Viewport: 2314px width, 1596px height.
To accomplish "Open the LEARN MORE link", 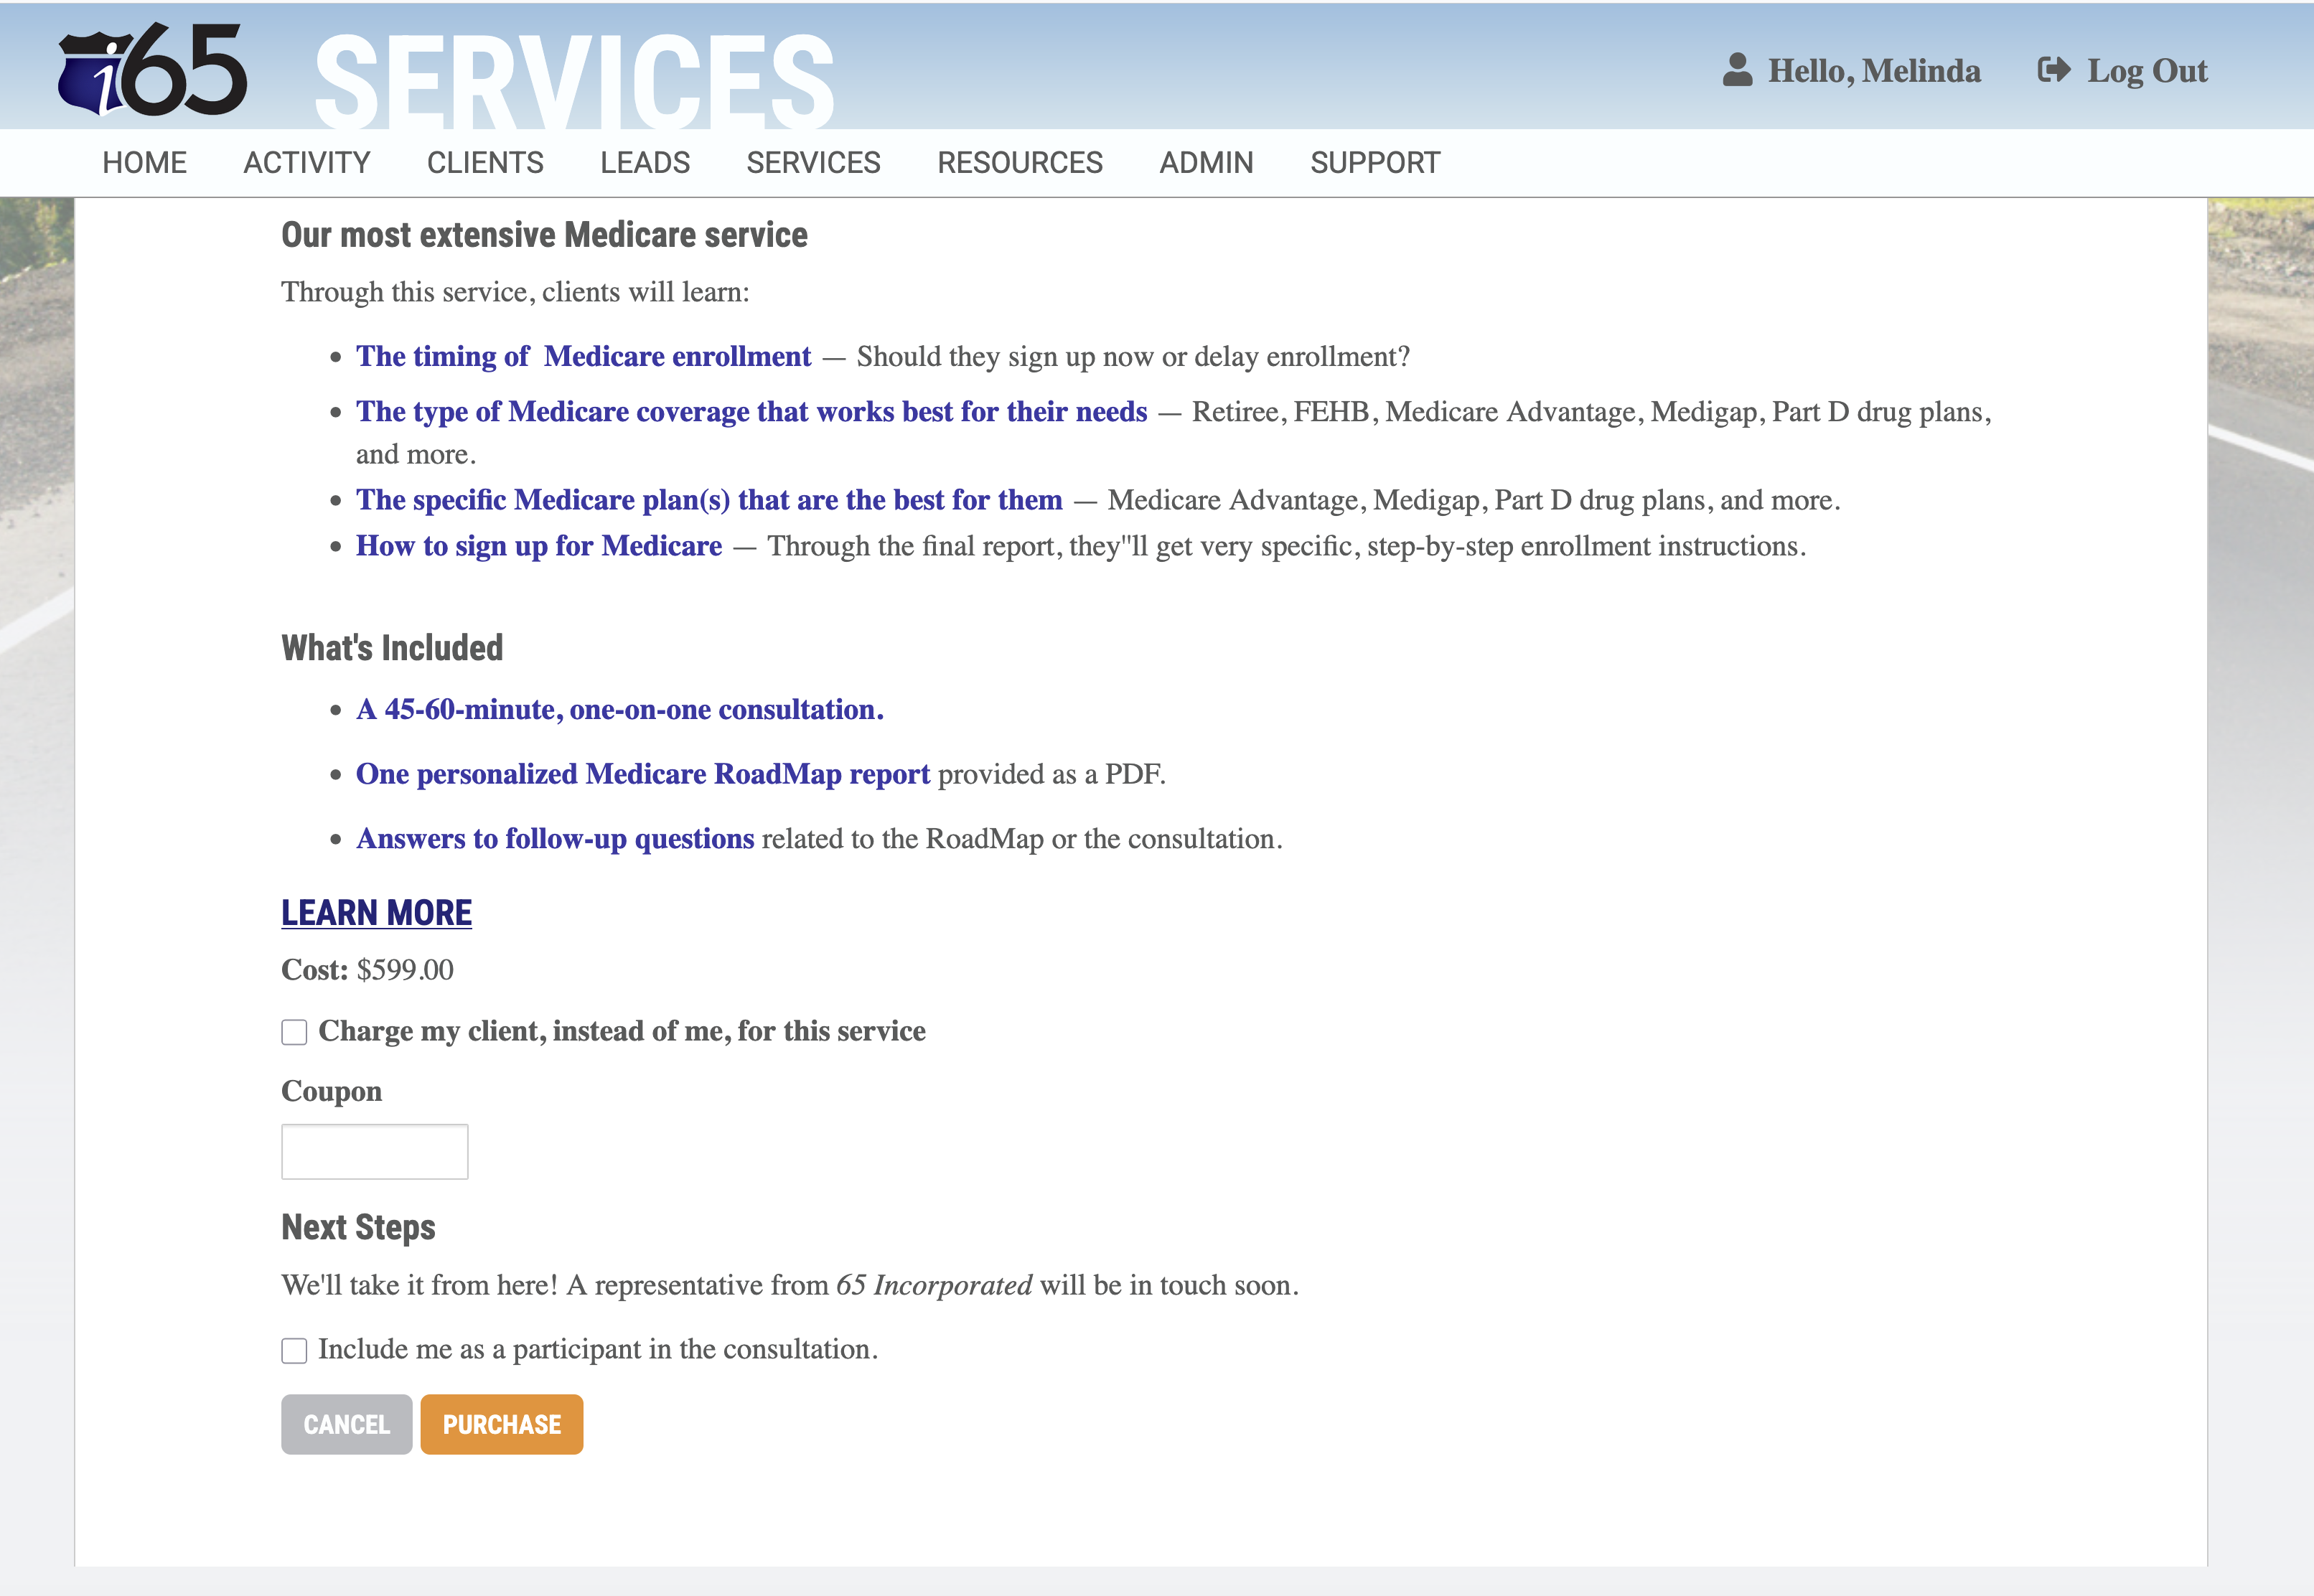I will tap(376, 912).
